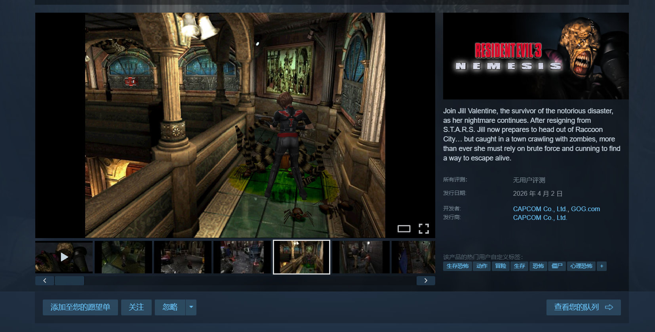Add game via 添加至您的愿望单 button
The image size is (655, 332).
click(x=80, y=307)
